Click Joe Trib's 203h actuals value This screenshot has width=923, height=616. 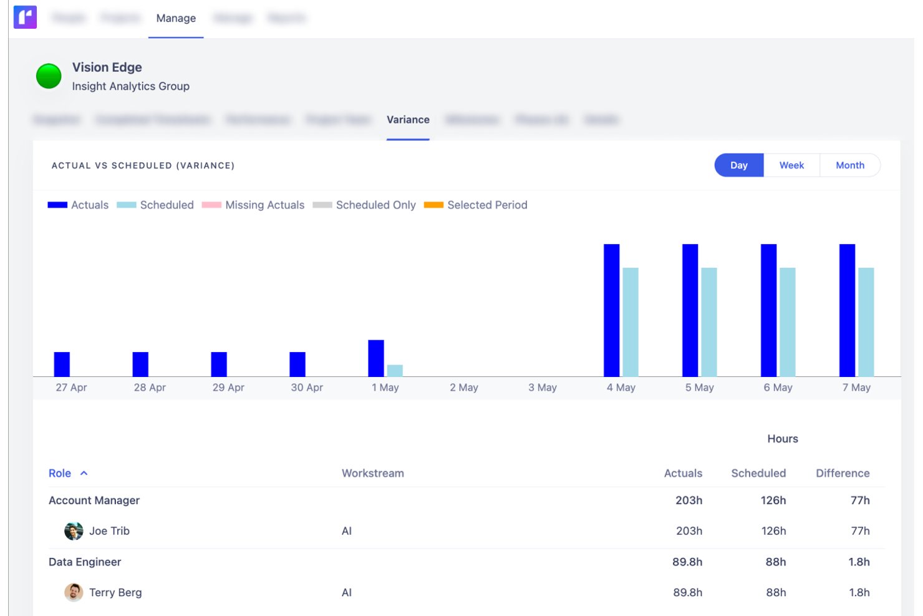(x=689, y=531)
